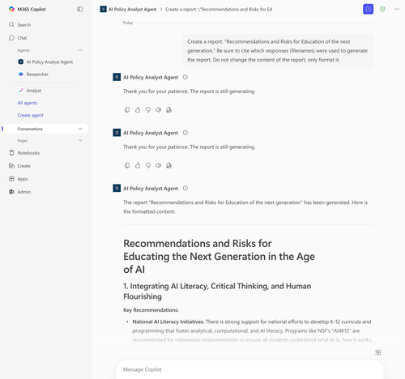Click the Search magnifier icon

11,24
